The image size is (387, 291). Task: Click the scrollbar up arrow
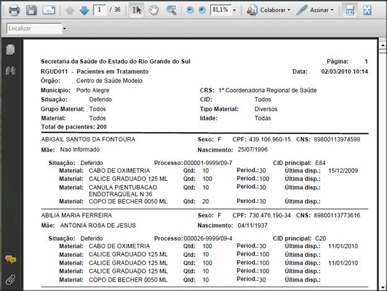pos(383,45)
